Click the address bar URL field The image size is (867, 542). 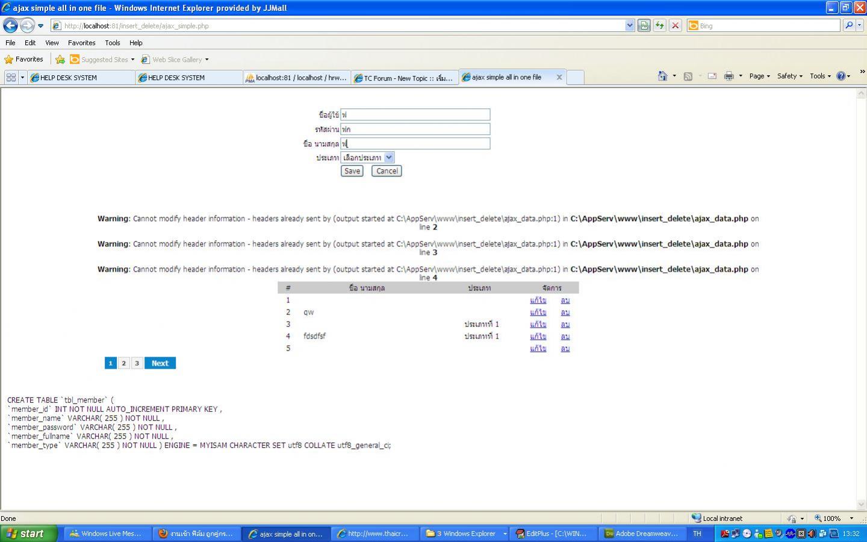coord(337,26)
